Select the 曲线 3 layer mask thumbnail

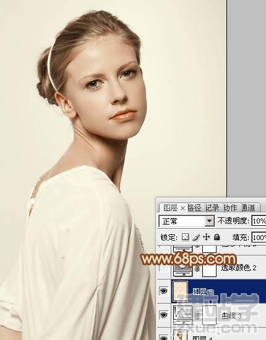pyautogui.click(x=209, y=315)
